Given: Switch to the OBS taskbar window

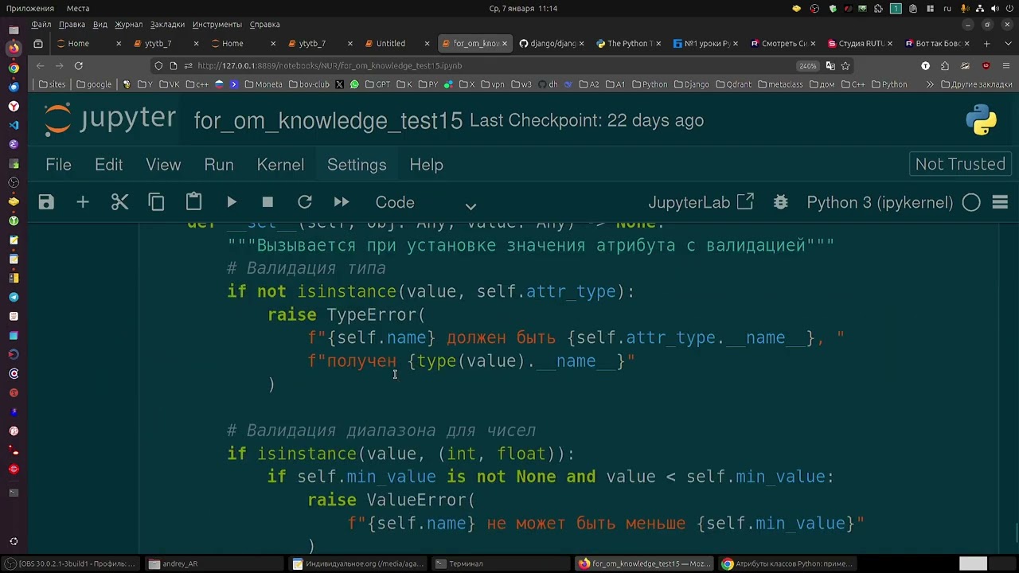Looking at the screenshot, I should tap(72, 563).
